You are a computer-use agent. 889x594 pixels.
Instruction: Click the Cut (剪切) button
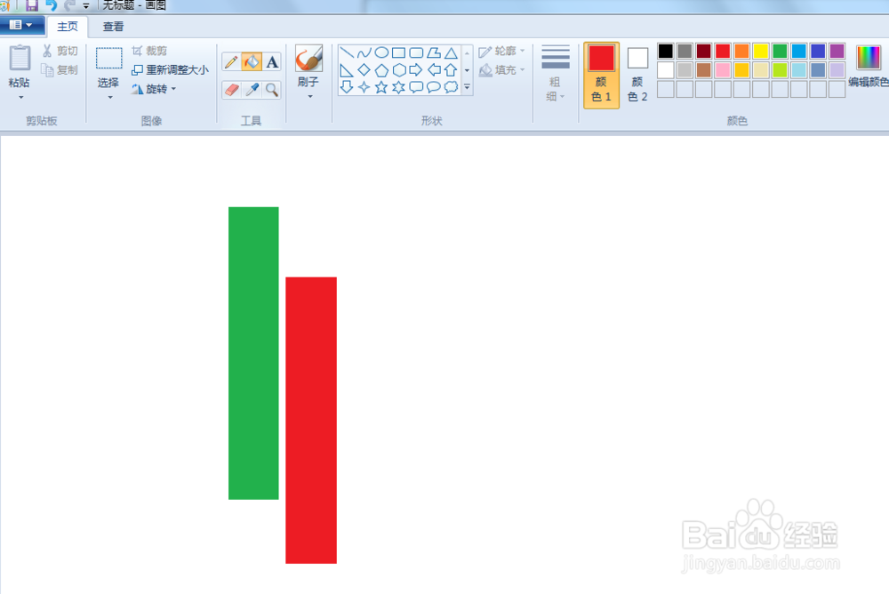click(x=60, y=51)
